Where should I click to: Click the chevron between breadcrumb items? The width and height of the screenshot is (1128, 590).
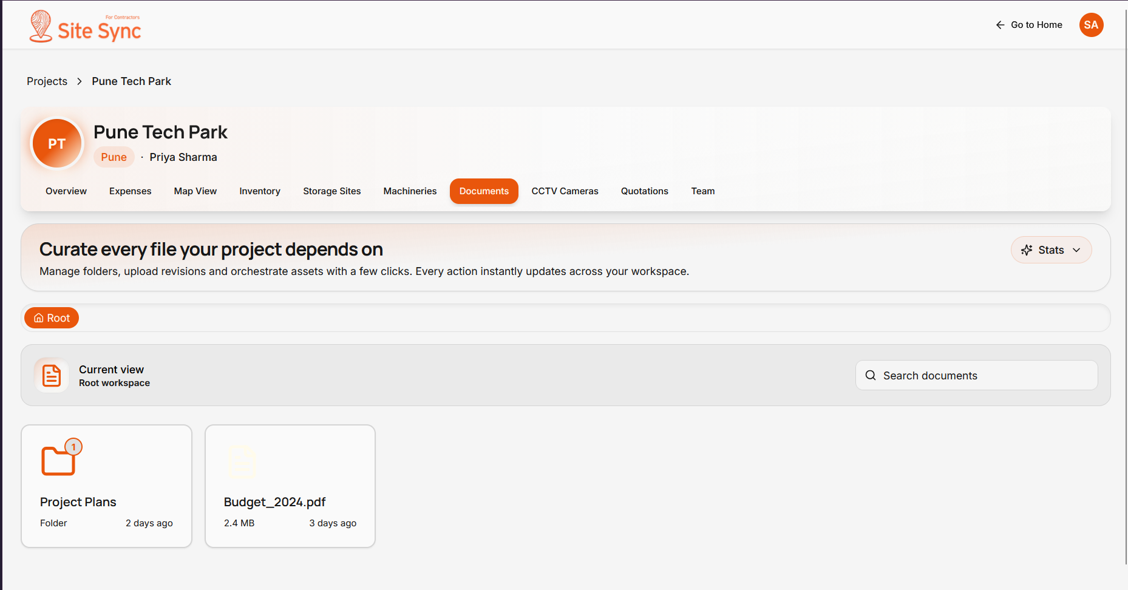[x=80, y=81]
